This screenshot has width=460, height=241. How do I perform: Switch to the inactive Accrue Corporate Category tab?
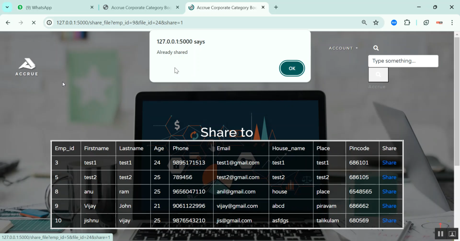pyautogui.click(x=141, y=7)
